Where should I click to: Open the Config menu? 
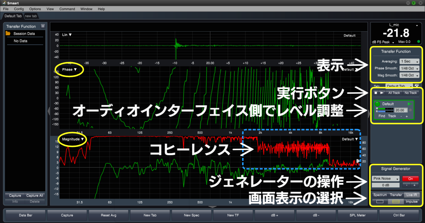click(x=19, y=9)
